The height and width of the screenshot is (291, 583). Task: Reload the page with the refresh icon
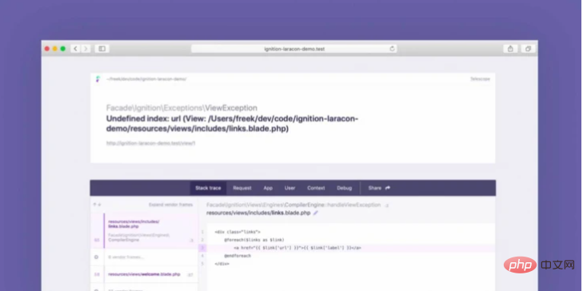[x=392, y=49]
